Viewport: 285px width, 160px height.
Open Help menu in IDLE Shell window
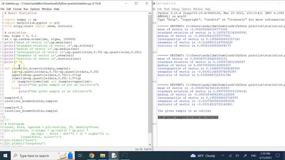(x=208, y=9)
